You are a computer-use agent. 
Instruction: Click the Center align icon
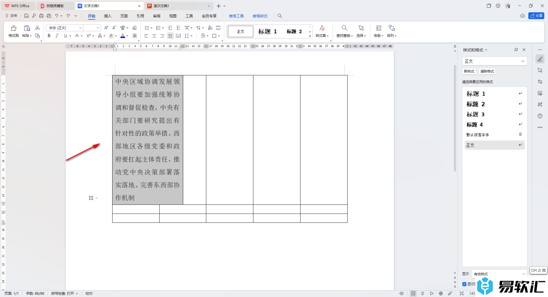pyautogui.click(x=154, y=36)
